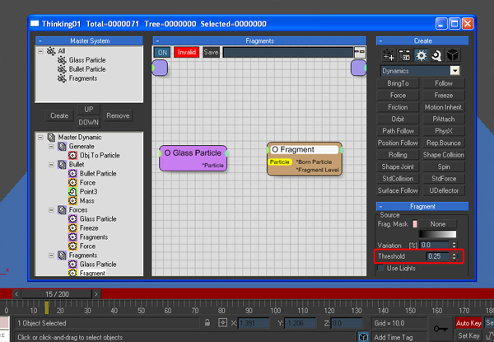
Task: Click the Frag. Mask pink color swatch
Action: pyautogui.click(x=415, y=224)
